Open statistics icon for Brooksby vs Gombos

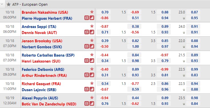coord(92,47)
